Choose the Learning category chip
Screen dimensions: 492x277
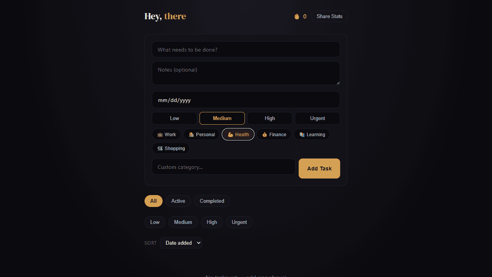[312, 135]
